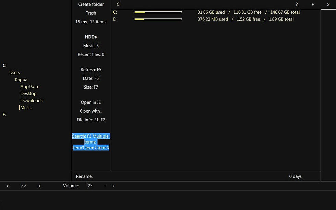This screenshot has height=210, width=336.
Task: Click the highlighted Search: F3 text
Action: 91,142
